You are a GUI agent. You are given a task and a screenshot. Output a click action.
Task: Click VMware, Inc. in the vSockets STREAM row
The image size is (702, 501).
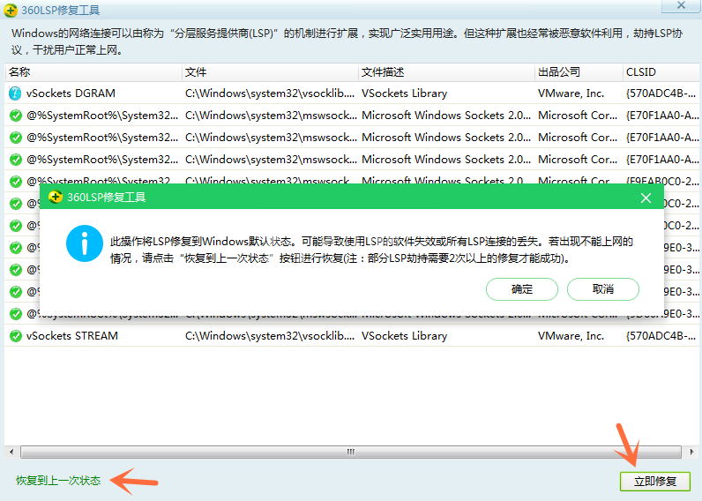tap(571, 336)
